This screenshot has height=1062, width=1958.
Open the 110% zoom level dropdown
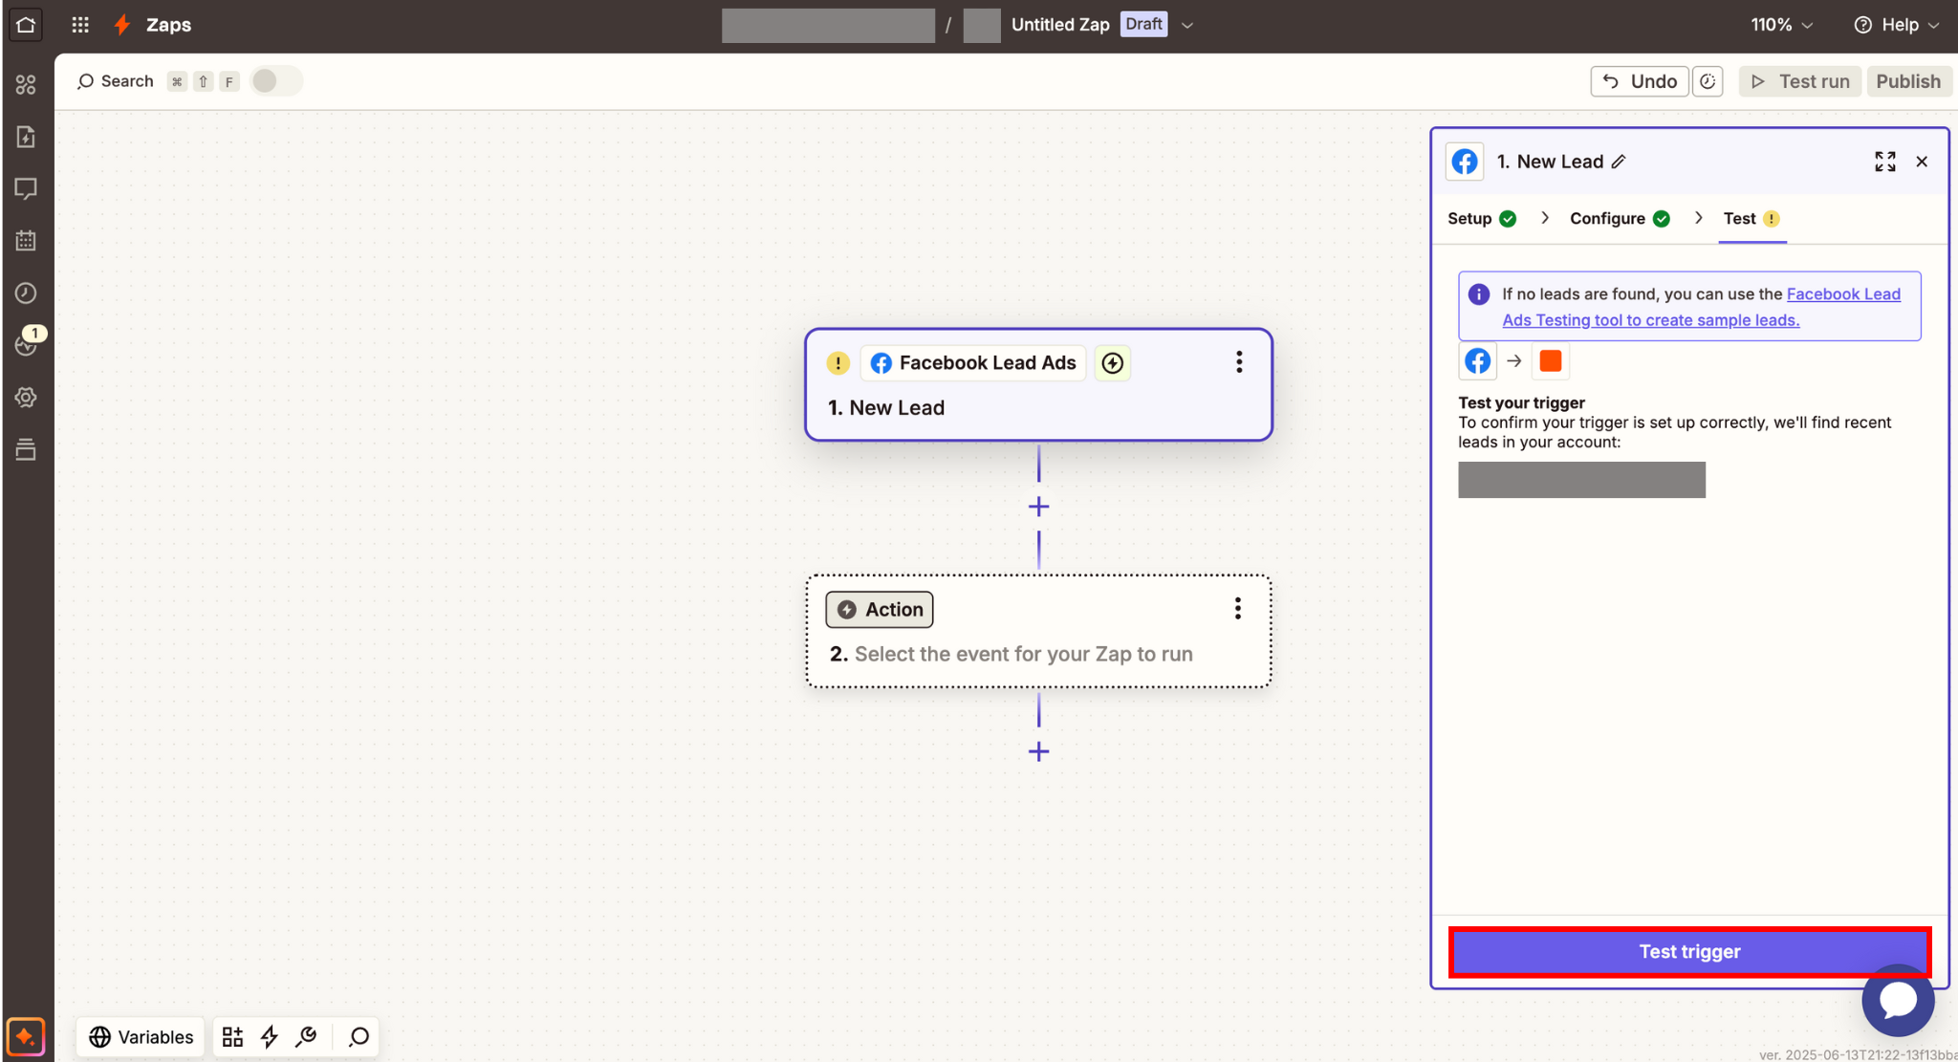[x=1781, y=25]
